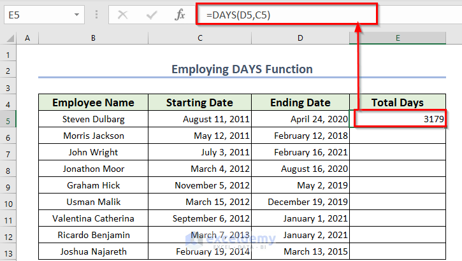Click the Total Days header cell
This screenshot has width=462, height=261.
(398, 102)
